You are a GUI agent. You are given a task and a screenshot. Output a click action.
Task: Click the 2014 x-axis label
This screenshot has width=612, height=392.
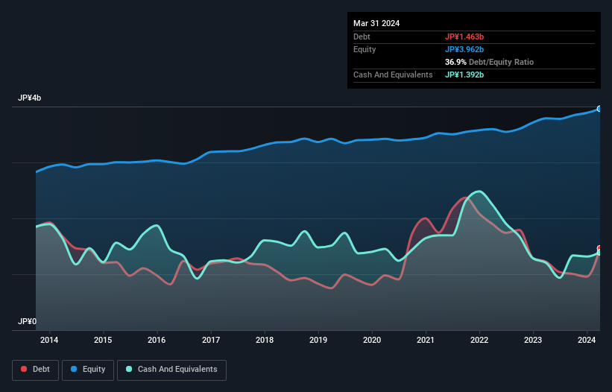click(x=49, y=341)
